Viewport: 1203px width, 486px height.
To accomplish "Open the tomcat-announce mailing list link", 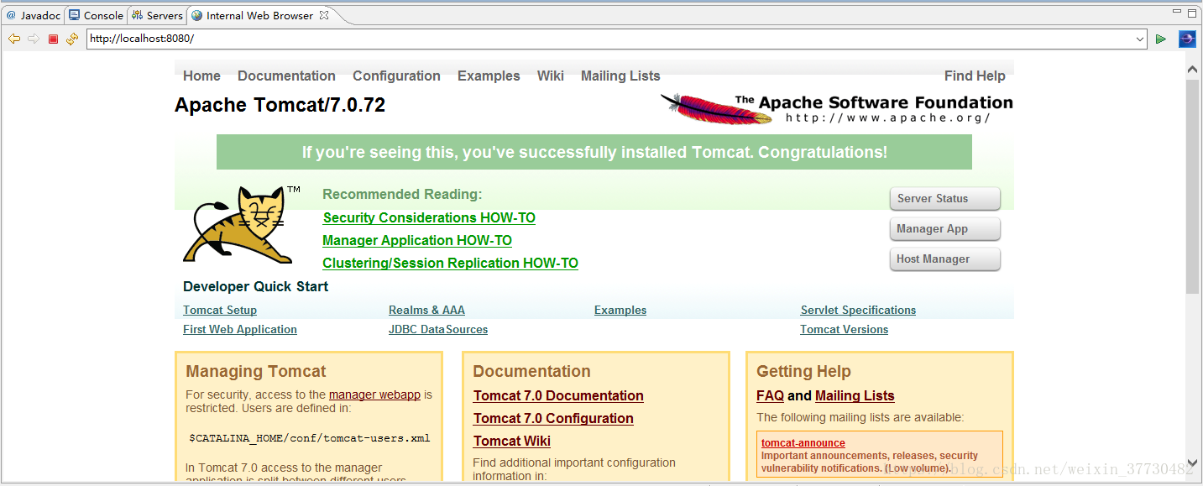I will pyautogui.click(x=803, y=442).
